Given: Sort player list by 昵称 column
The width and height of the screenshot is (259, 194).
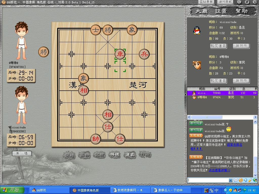Looking at the screenshot, I should (202, 89).
